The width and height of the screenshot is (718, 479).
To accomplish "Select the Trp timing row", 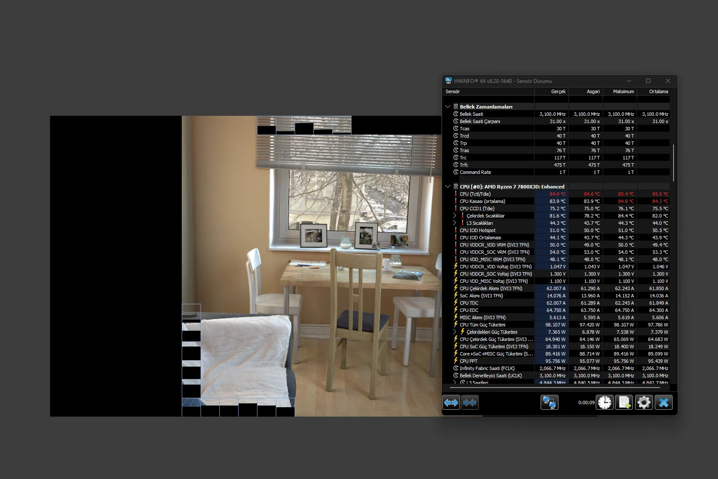I will (556, 143).
